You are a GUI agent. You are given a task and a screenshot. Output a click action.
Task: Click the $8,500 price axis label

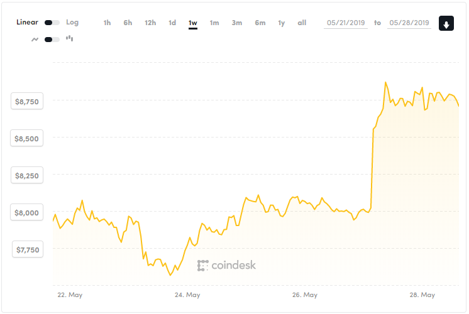click(27, 138)
